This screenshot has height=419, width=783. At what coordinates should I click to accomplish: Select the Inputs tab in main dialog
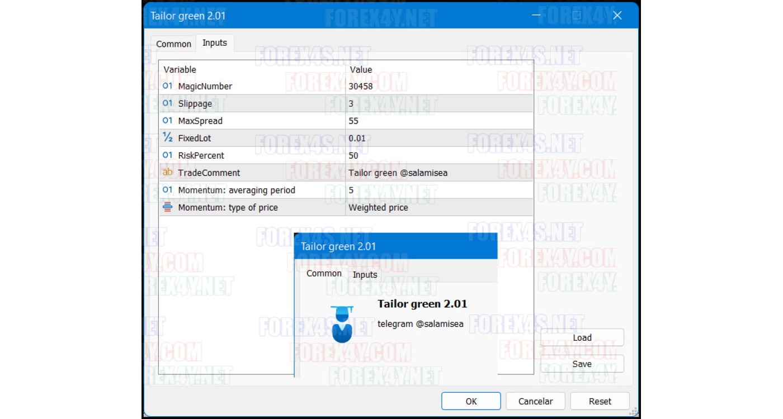click(x=215, y=43)
